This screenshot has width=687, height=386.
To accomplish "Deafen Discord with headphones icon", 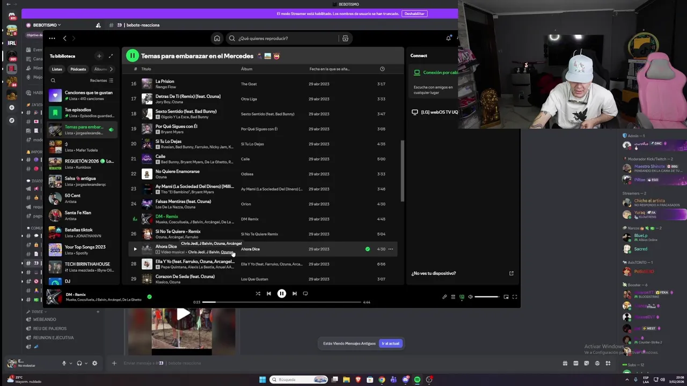I will (79, 363).
